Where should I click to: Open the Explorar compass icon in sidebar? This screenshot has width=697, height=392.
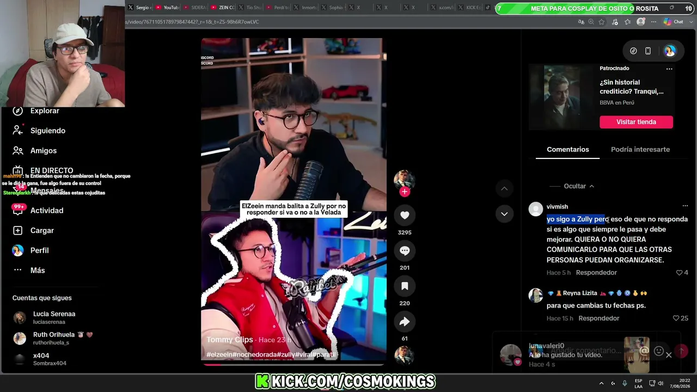18,111
